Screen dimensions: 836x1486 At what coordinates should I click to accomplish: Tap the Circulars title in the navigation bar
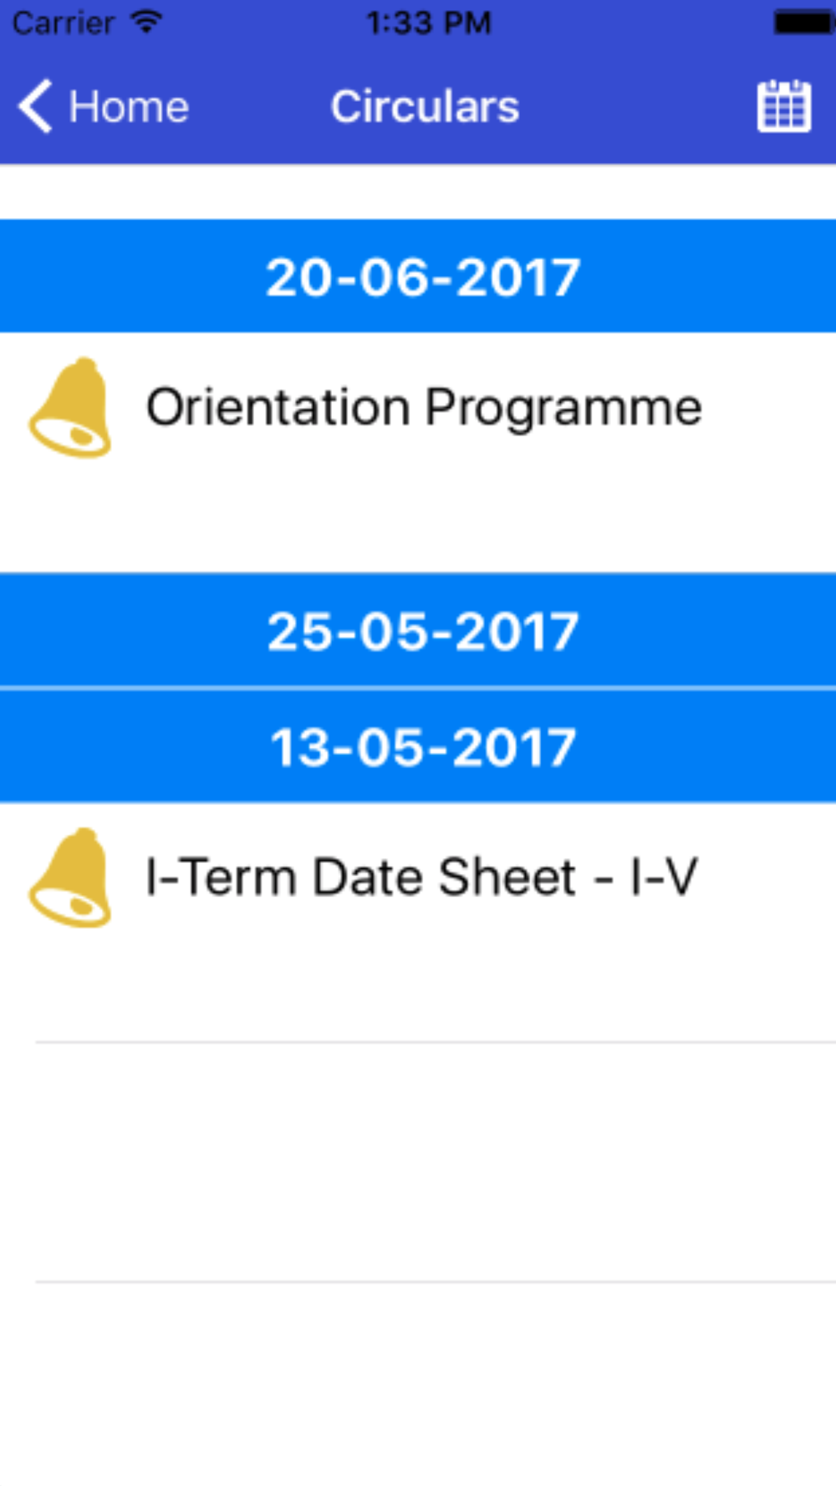[425, 106]
